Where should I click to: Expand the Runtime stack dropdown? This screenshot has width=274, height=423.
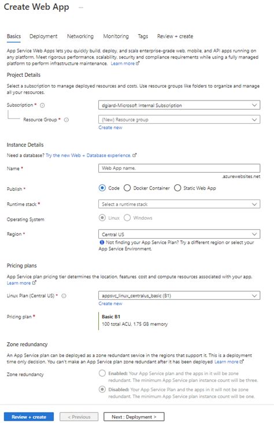pos(179,204)
